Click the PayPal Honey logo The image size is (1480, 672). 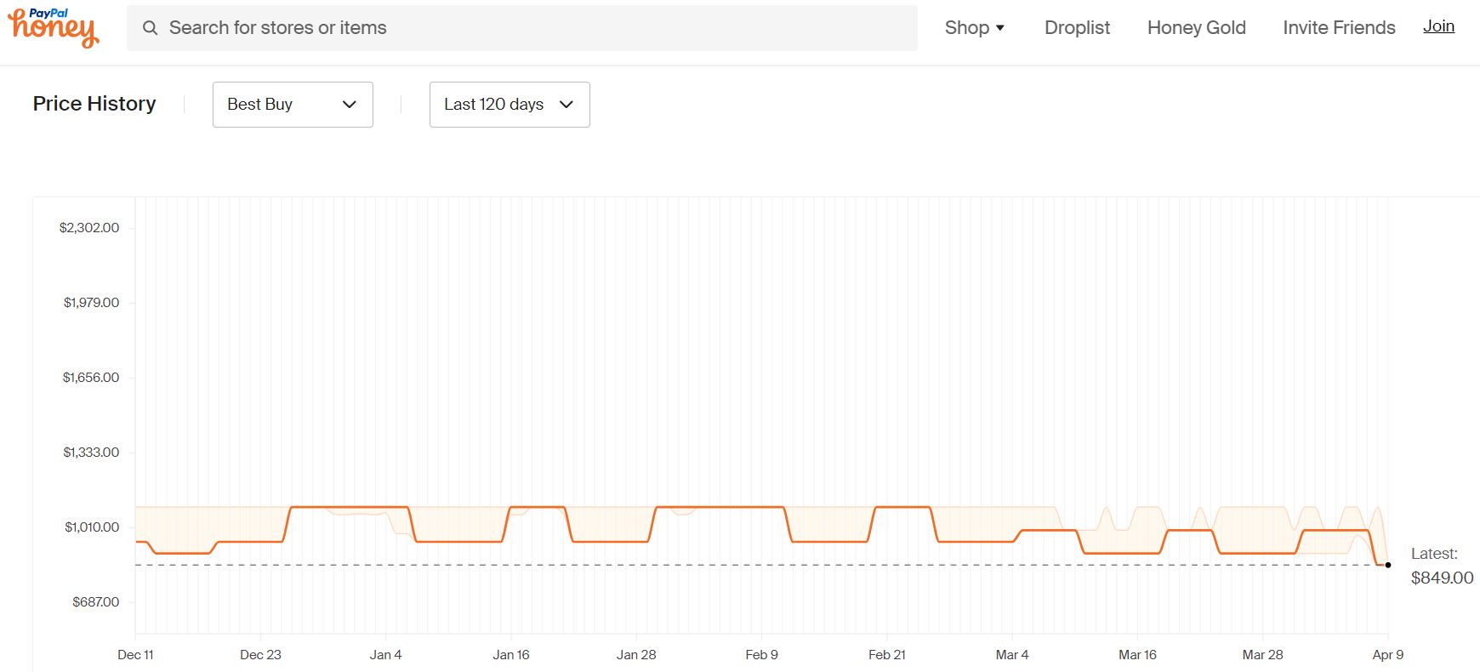(54, 28)
